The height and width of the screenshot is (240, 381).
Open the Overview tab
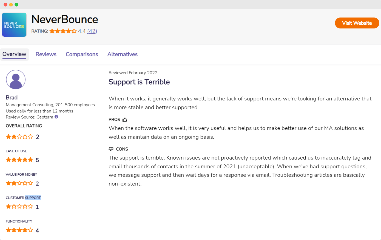pyautogui.click(x=15, y=54)
